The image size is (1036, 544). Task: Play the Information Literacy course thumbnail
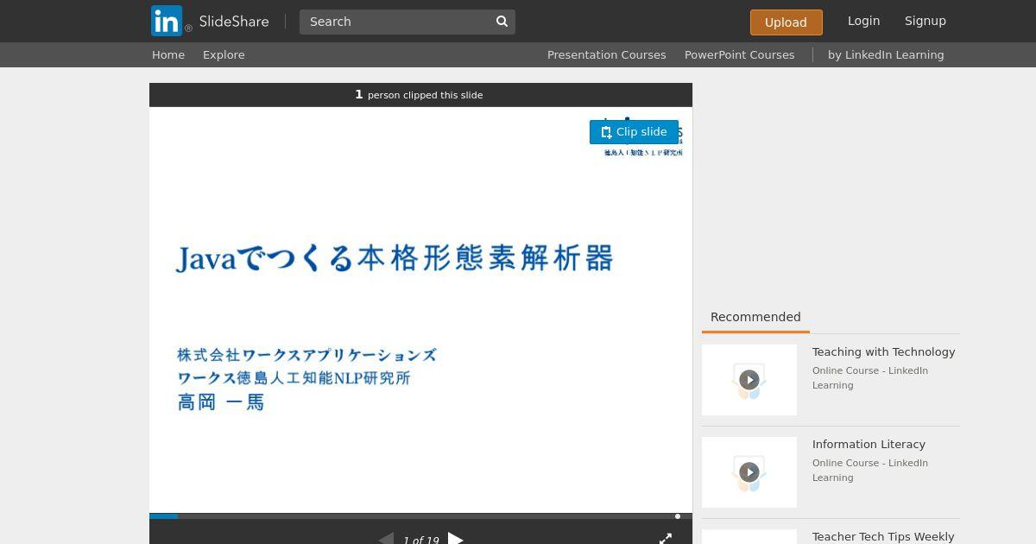click(749, 472)
